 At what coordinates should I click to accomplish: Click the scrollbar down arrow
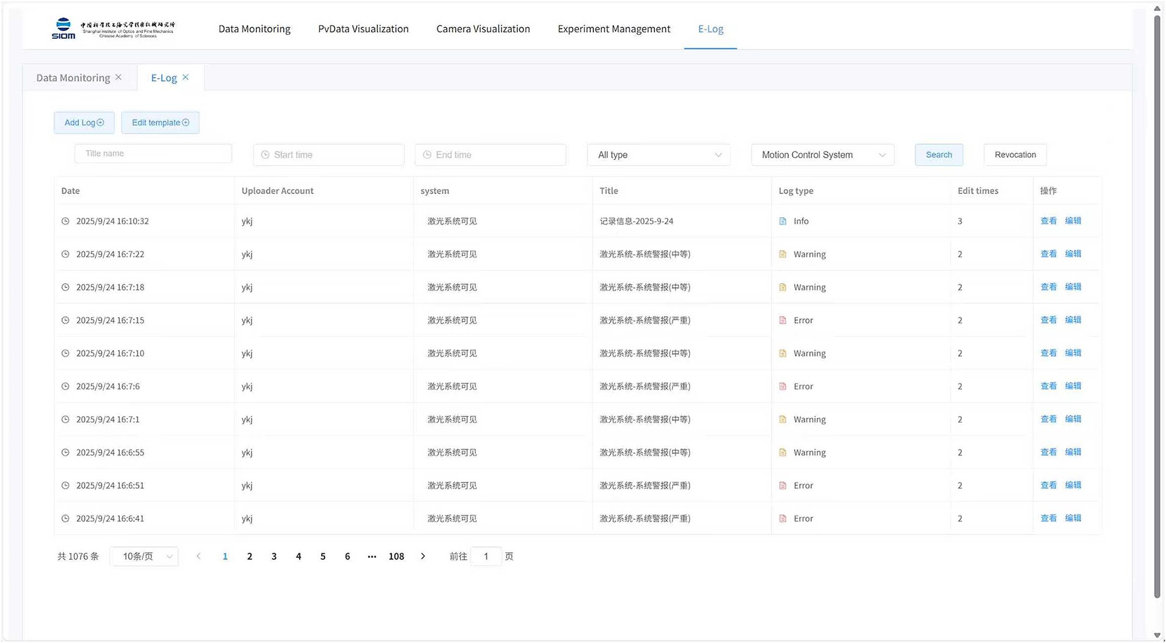coord(1157,635)
